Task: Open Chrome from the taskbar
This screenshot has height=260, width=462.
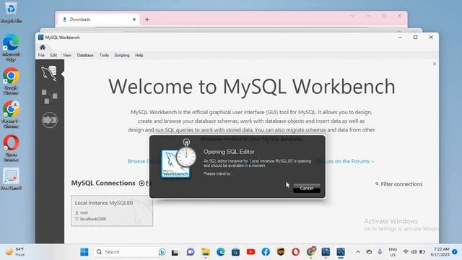Action: [310, 252]
